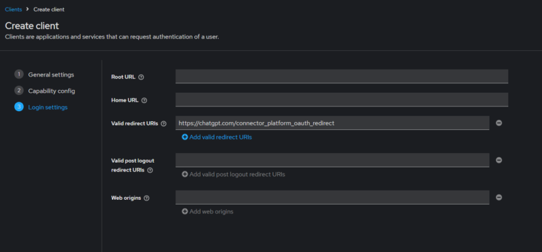The image size is (542, 252).
Task: Click Add valid redirect URIs
Action: (x=217, y=138)
